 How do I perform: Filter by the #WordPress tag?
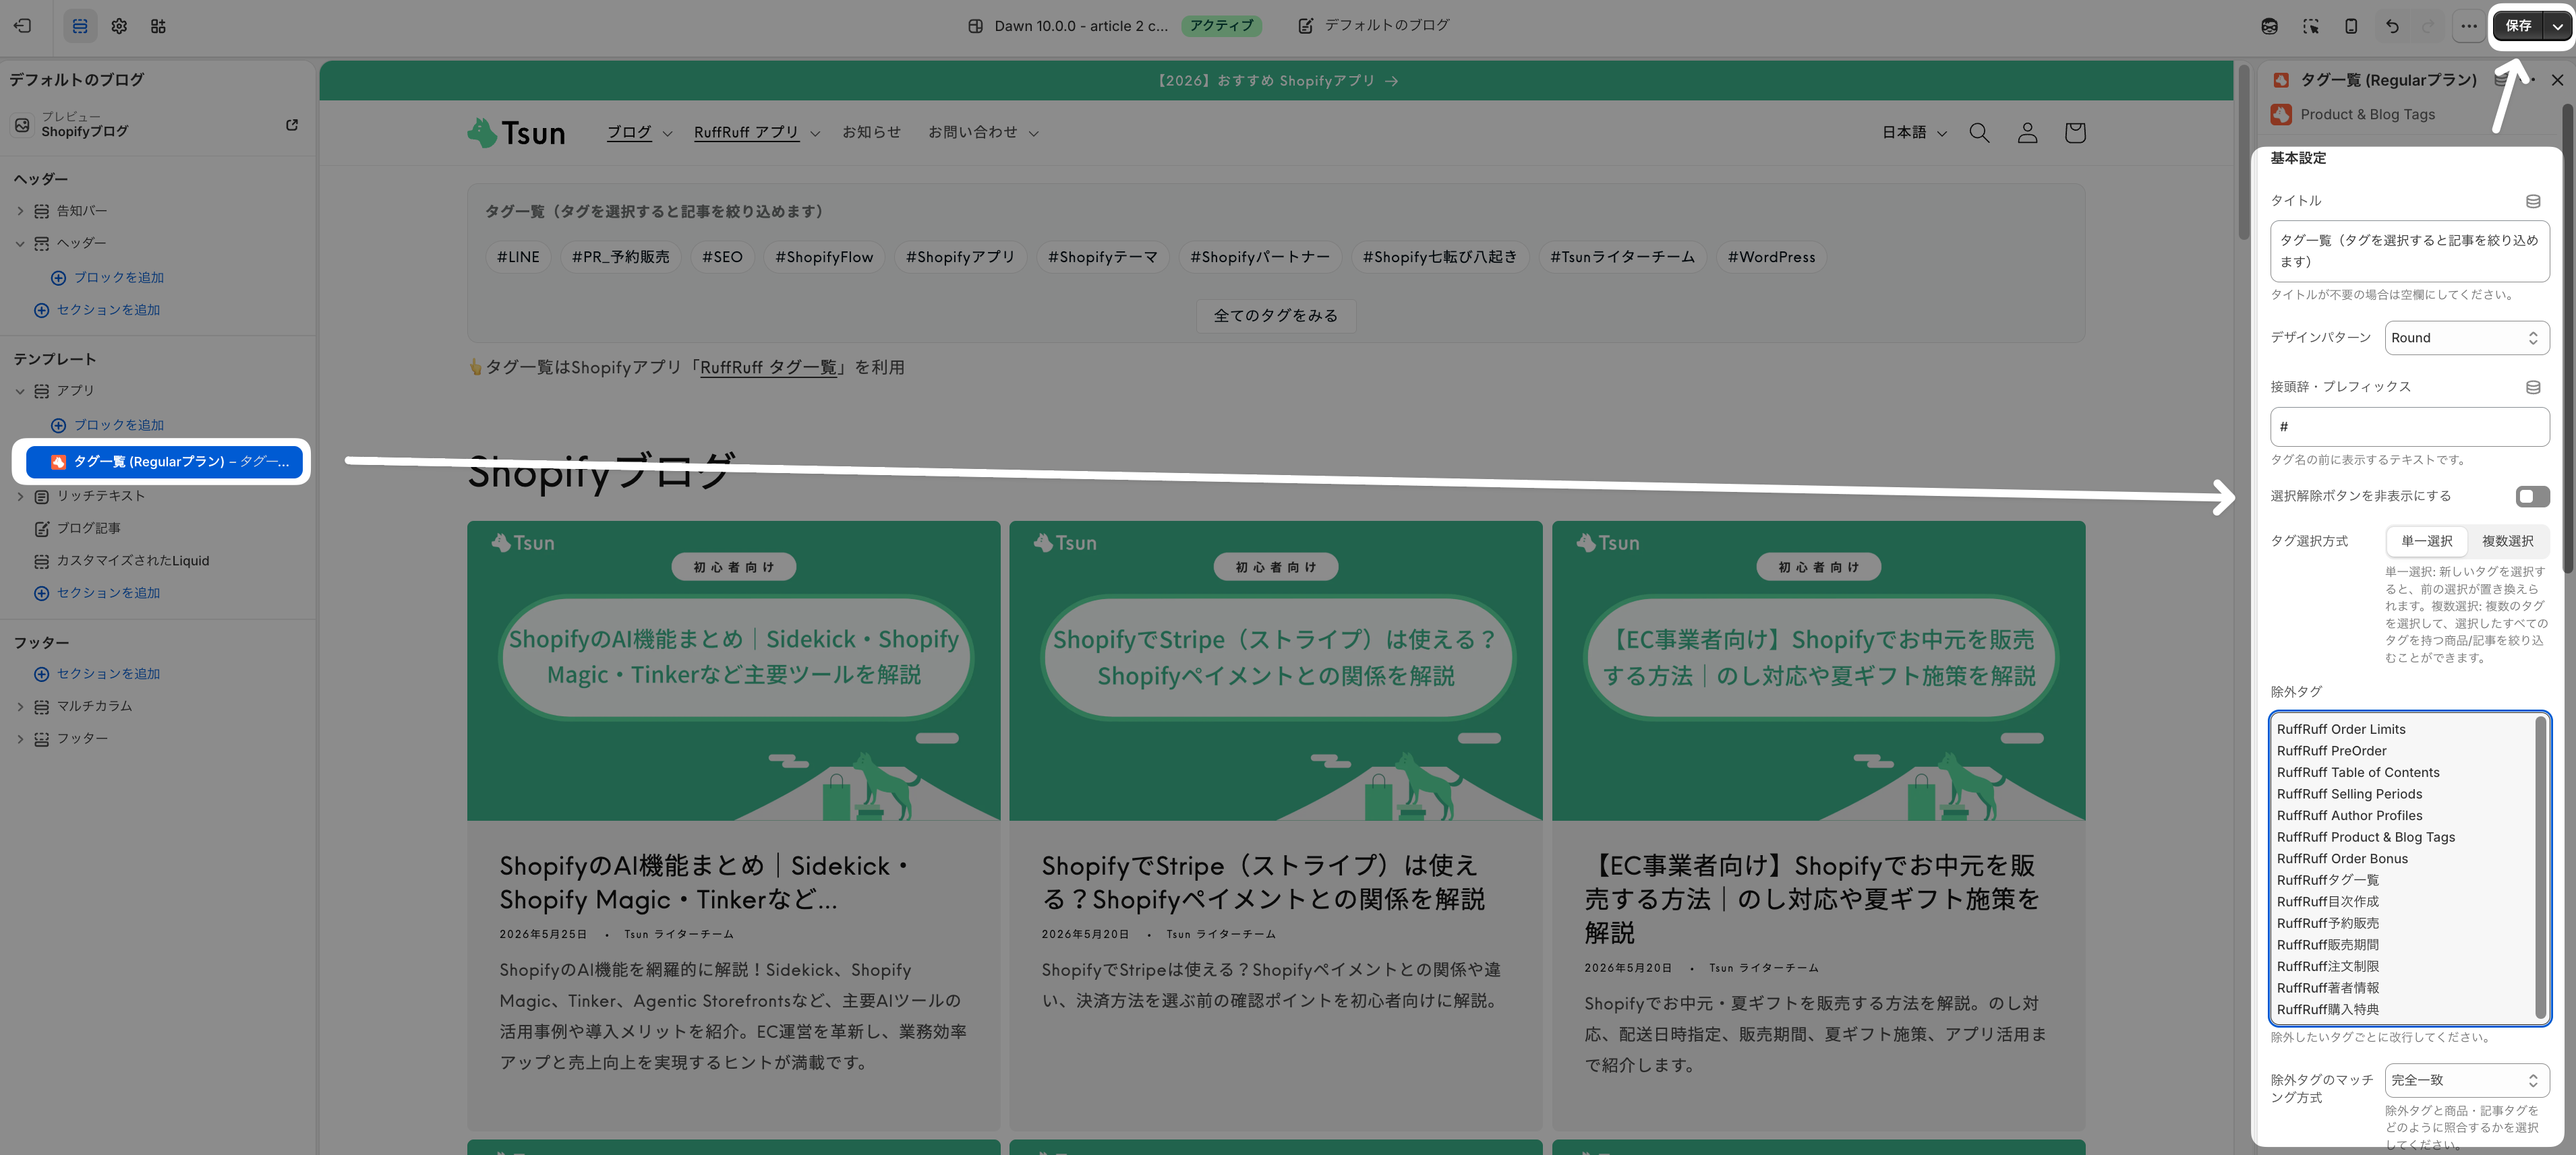coord(1771,258)
